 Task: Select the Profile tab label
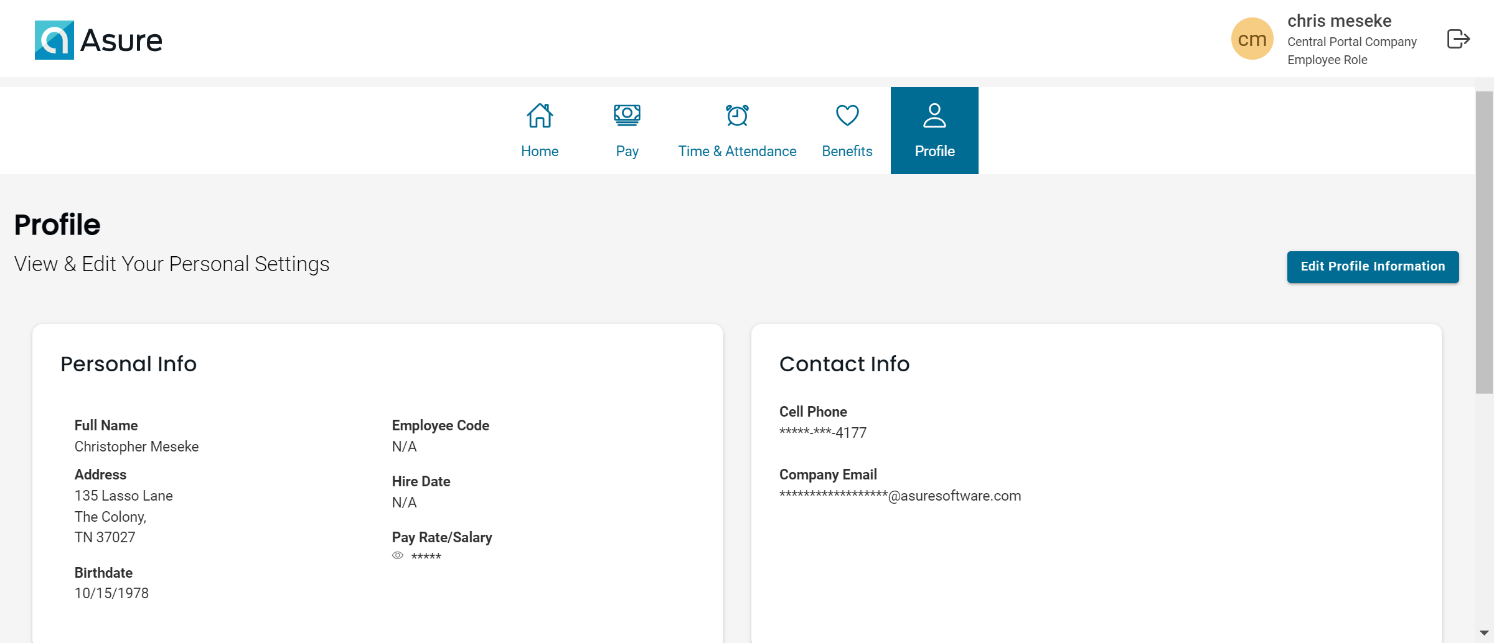pos(934,151)
